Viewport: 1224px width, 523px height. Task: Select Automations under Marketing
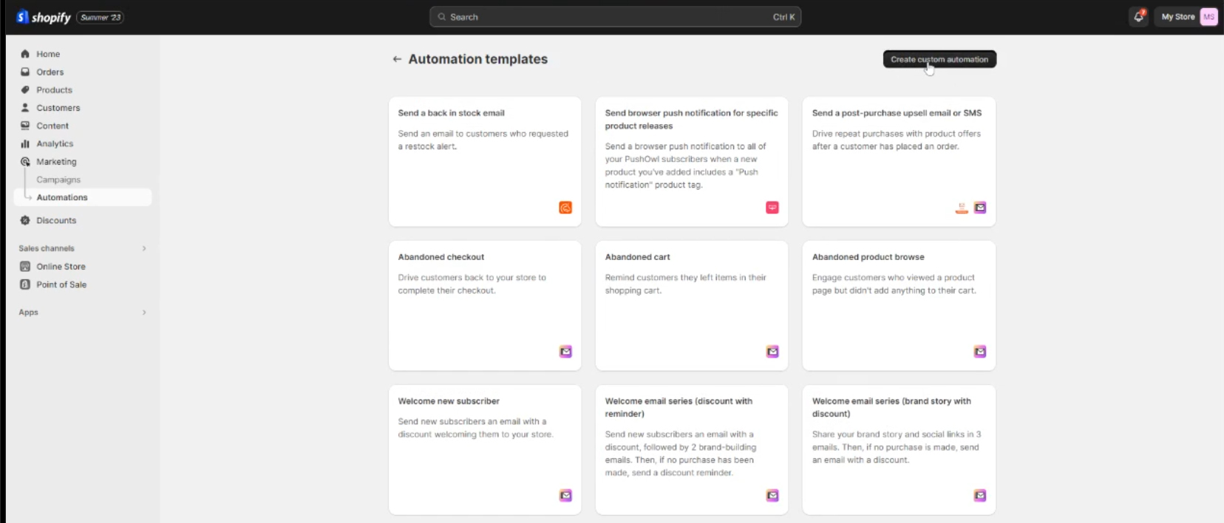(83, 197)
